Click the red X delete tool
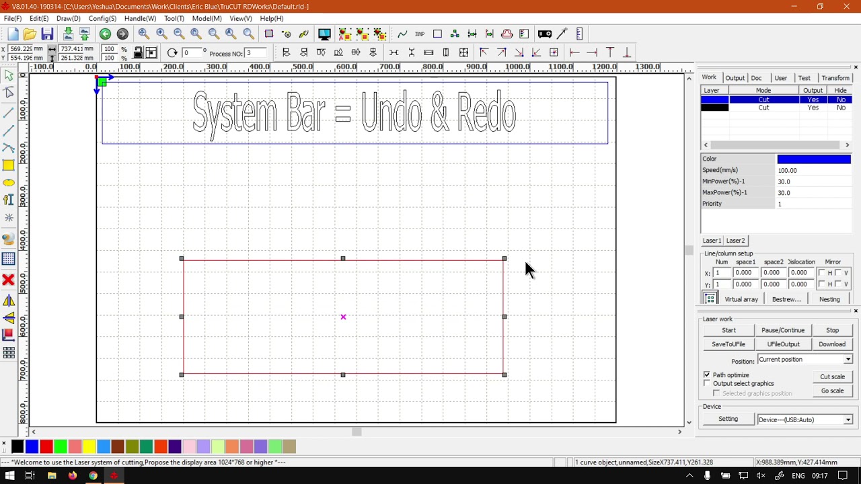The height and width of the screenshot is (484, 861). pos(9,280)
